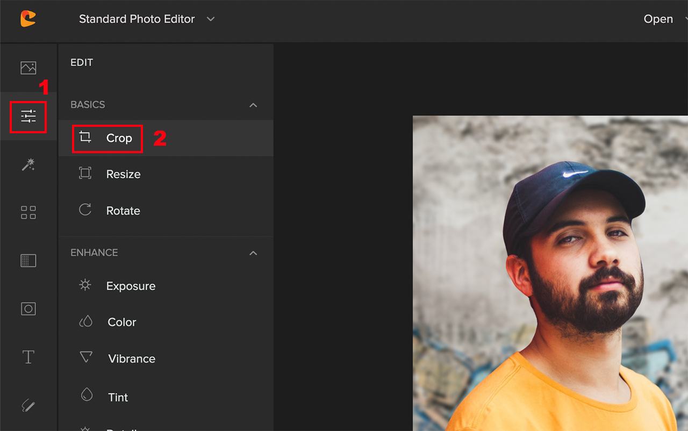This screenshot has height=431, width=688.
Task: Open the Open menu
Action: click(658, 19)
